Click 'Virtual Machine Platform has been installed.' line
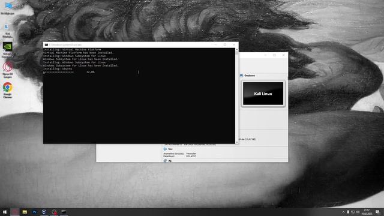The width and height of the screenshot is (384, 216). pos(79,53)
